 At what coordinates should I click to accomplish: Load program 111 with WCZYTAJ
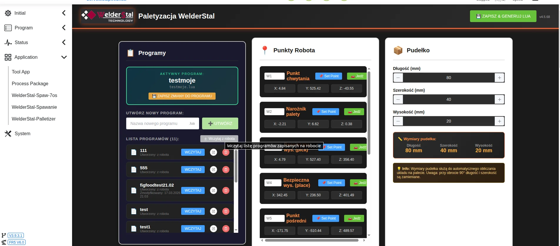point(193,152)
